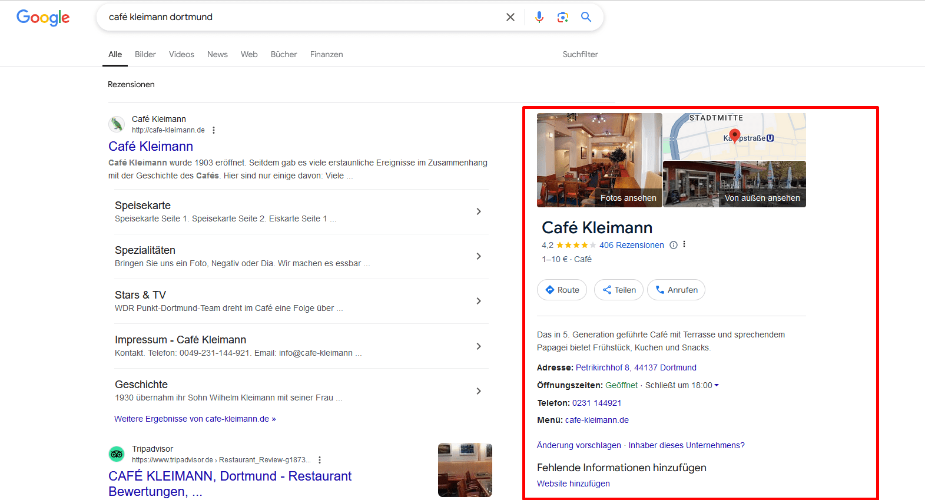Open Fotos ansehen interior photo
This screenshot has width=925, height=500.
(x=599, y=160)
